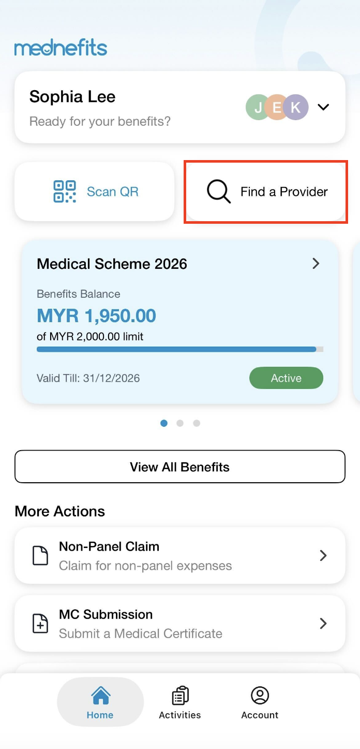Select the green J member avatar
Image resolution: width=360 pixels, height=749 pixels.
pos(256,107)
